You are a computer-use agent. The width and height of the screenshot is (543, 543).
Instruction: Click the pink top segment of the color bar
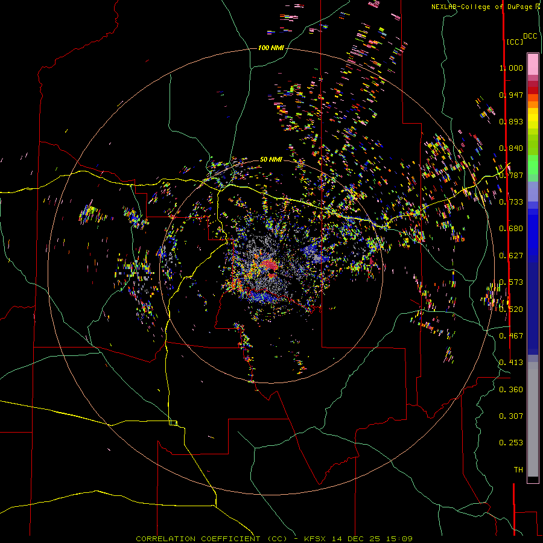click(x=533, y=64)
